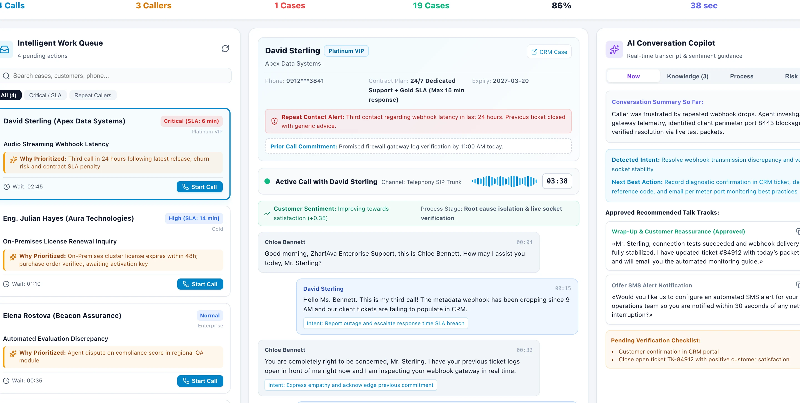Start call with Elena Rostova

pyautogui.click(x=200, y=381)
